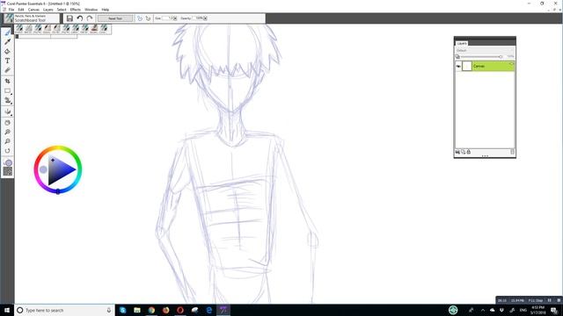Open the Opacity slider dropdown arrow
This screenshot has width=563, height=316.
205,18
